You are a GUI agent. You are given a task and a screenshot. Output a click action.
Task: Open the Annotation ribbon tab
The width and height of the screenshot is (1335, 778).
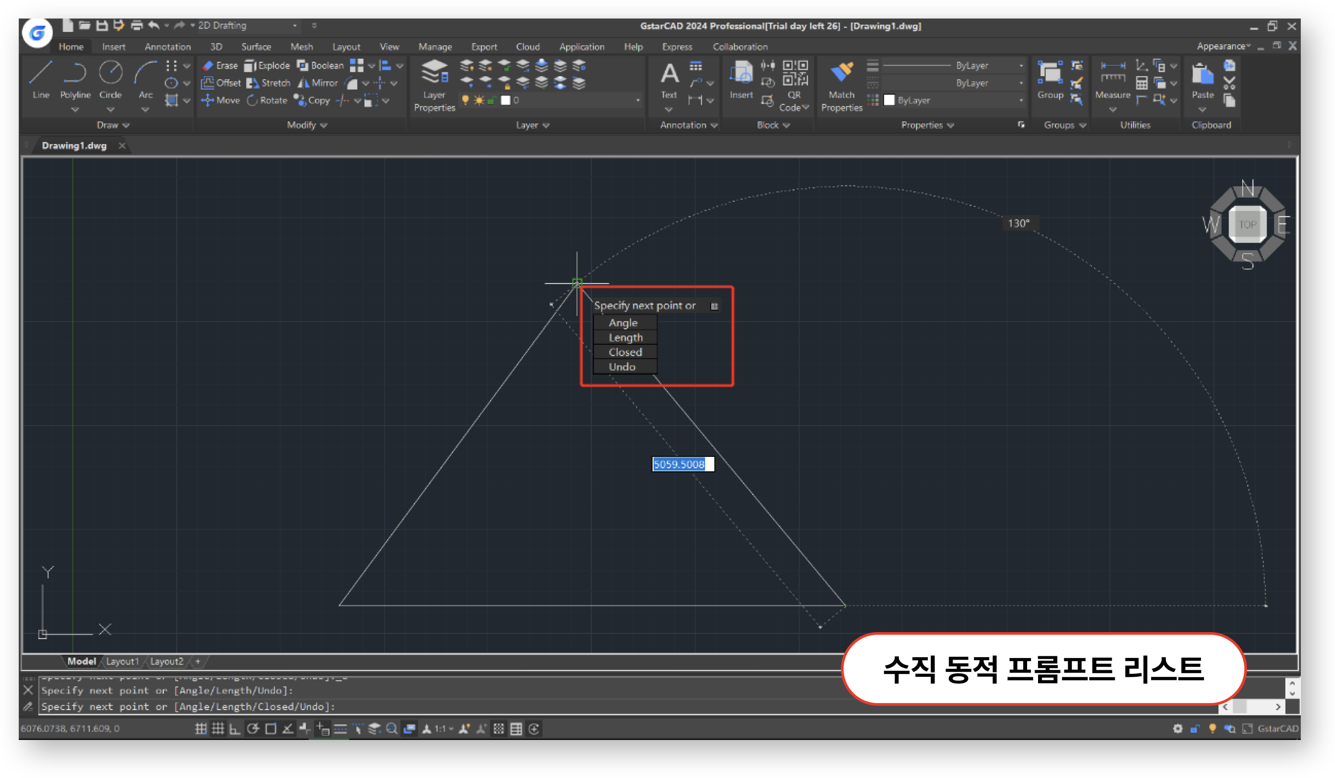pos(167,46)
